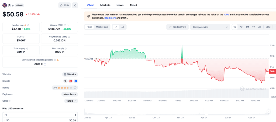The image size is (276, 122).
Task: Click the Pi coin logo icon
Action: 5,5
